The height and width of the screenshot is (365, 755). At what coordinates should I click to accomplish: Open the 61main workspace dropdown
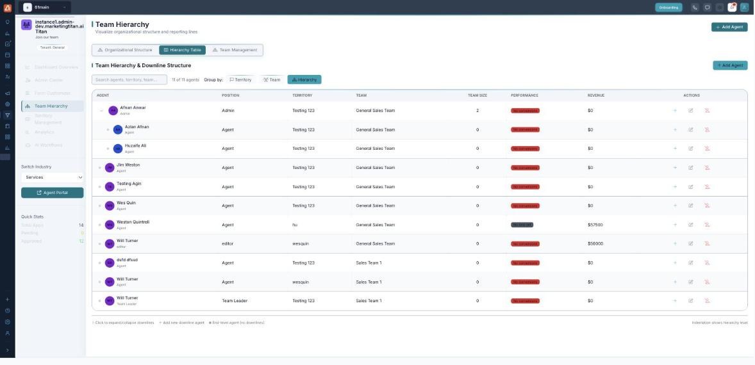(46, 7)
